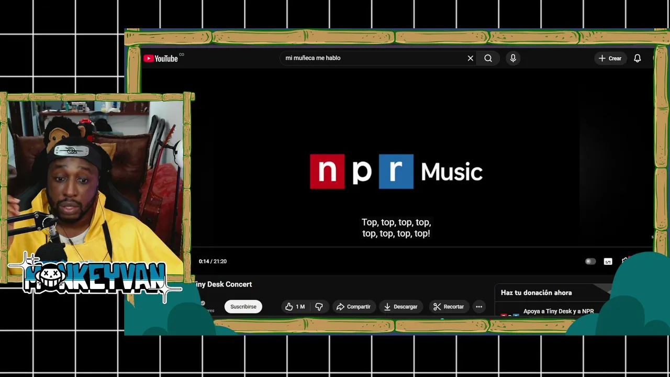Run search with magnifier icon
Image resolution: width=670 pixels, height=377 pixels.
click(x=488, y=58)
